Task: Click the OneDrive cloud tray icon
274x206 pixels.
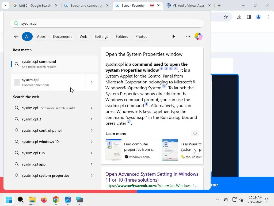Action: [x=226, y=200]
